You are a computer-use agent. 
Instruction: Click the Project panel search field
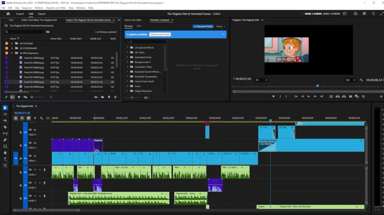click(24, 32)
